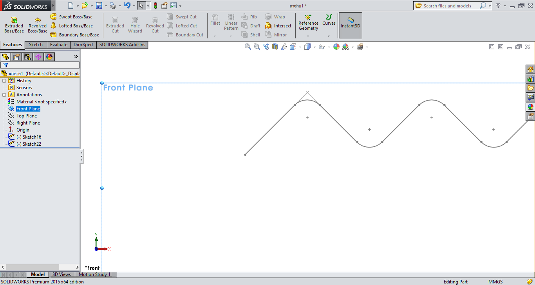Click the Sensors tree item
The height and width of the screenshot is (285, 535).
click(x=24, y=88)
